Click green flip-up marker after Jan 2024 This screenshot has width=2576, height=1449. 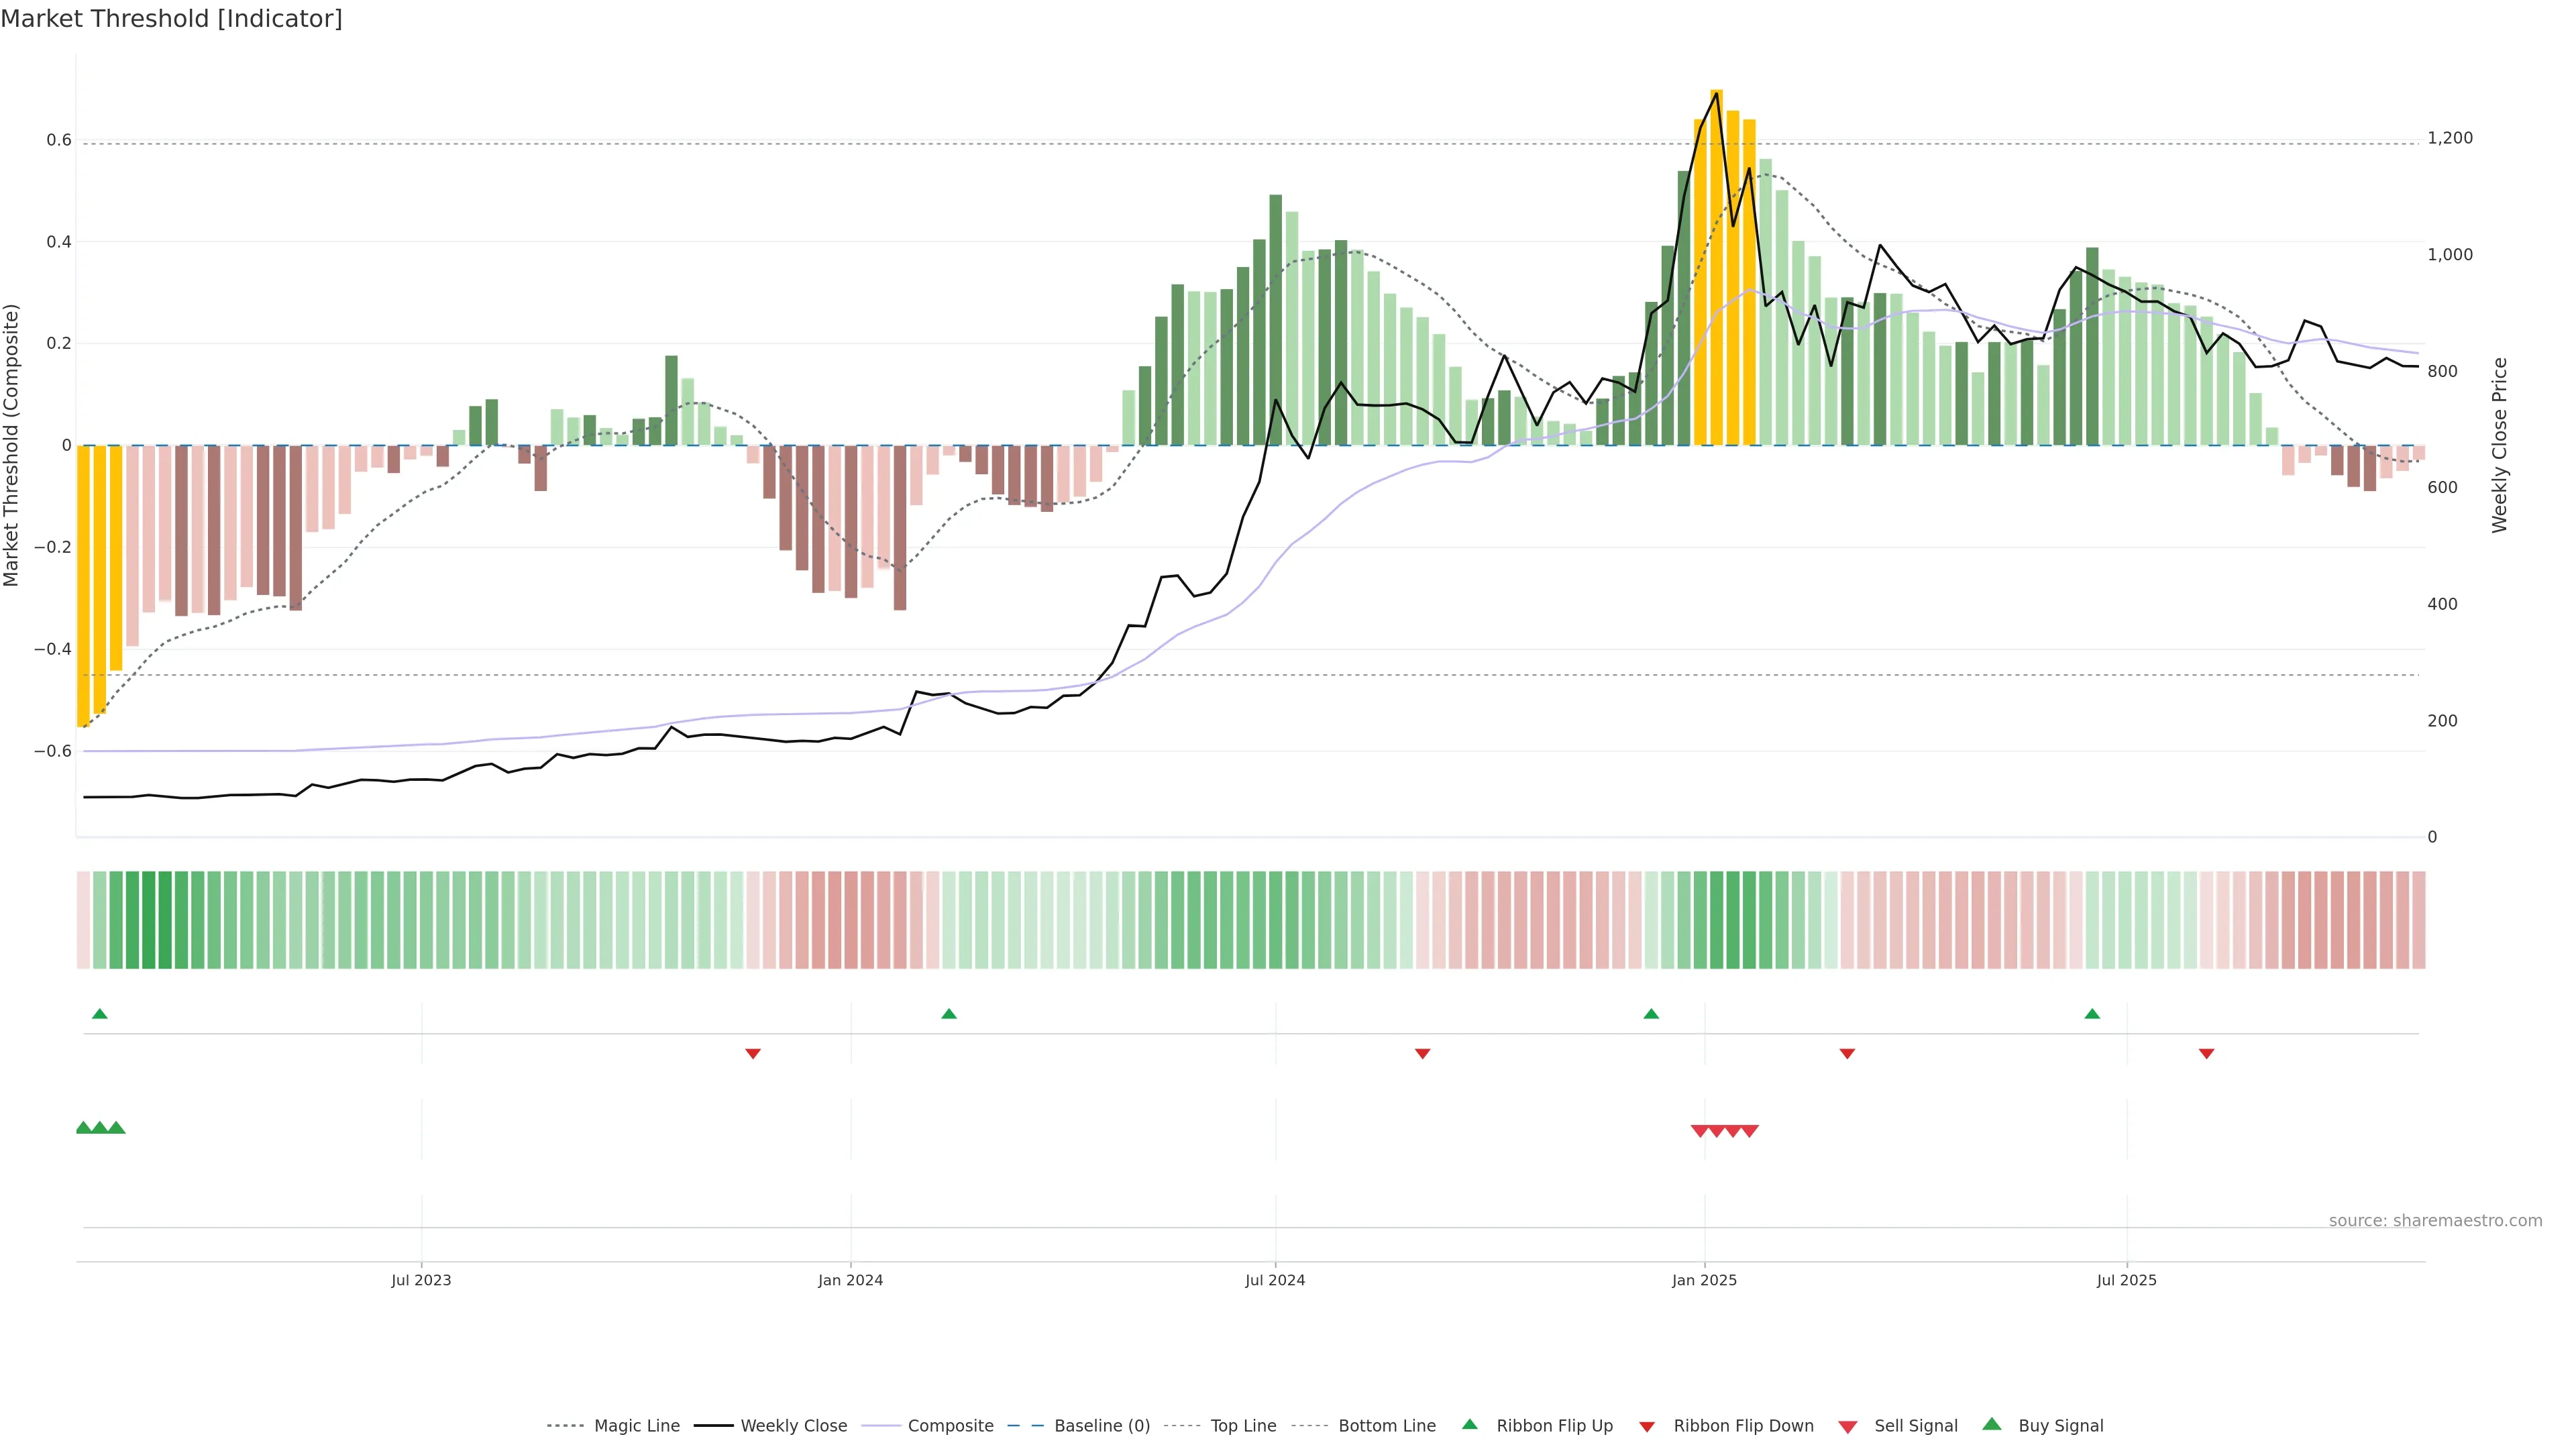coord(949,1014)
